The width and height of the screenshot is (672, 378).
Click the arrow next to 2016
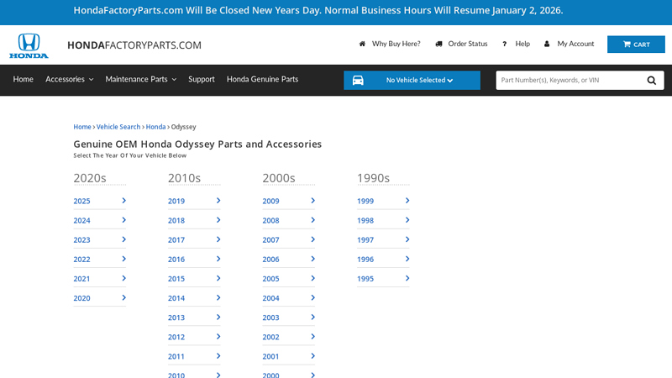(x=218, y=259)
